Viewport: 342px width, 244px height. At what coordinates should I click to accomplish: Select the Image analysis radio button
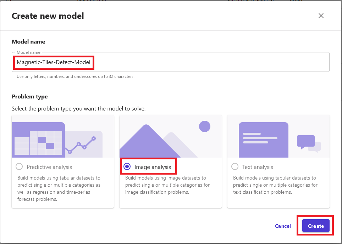127,166
